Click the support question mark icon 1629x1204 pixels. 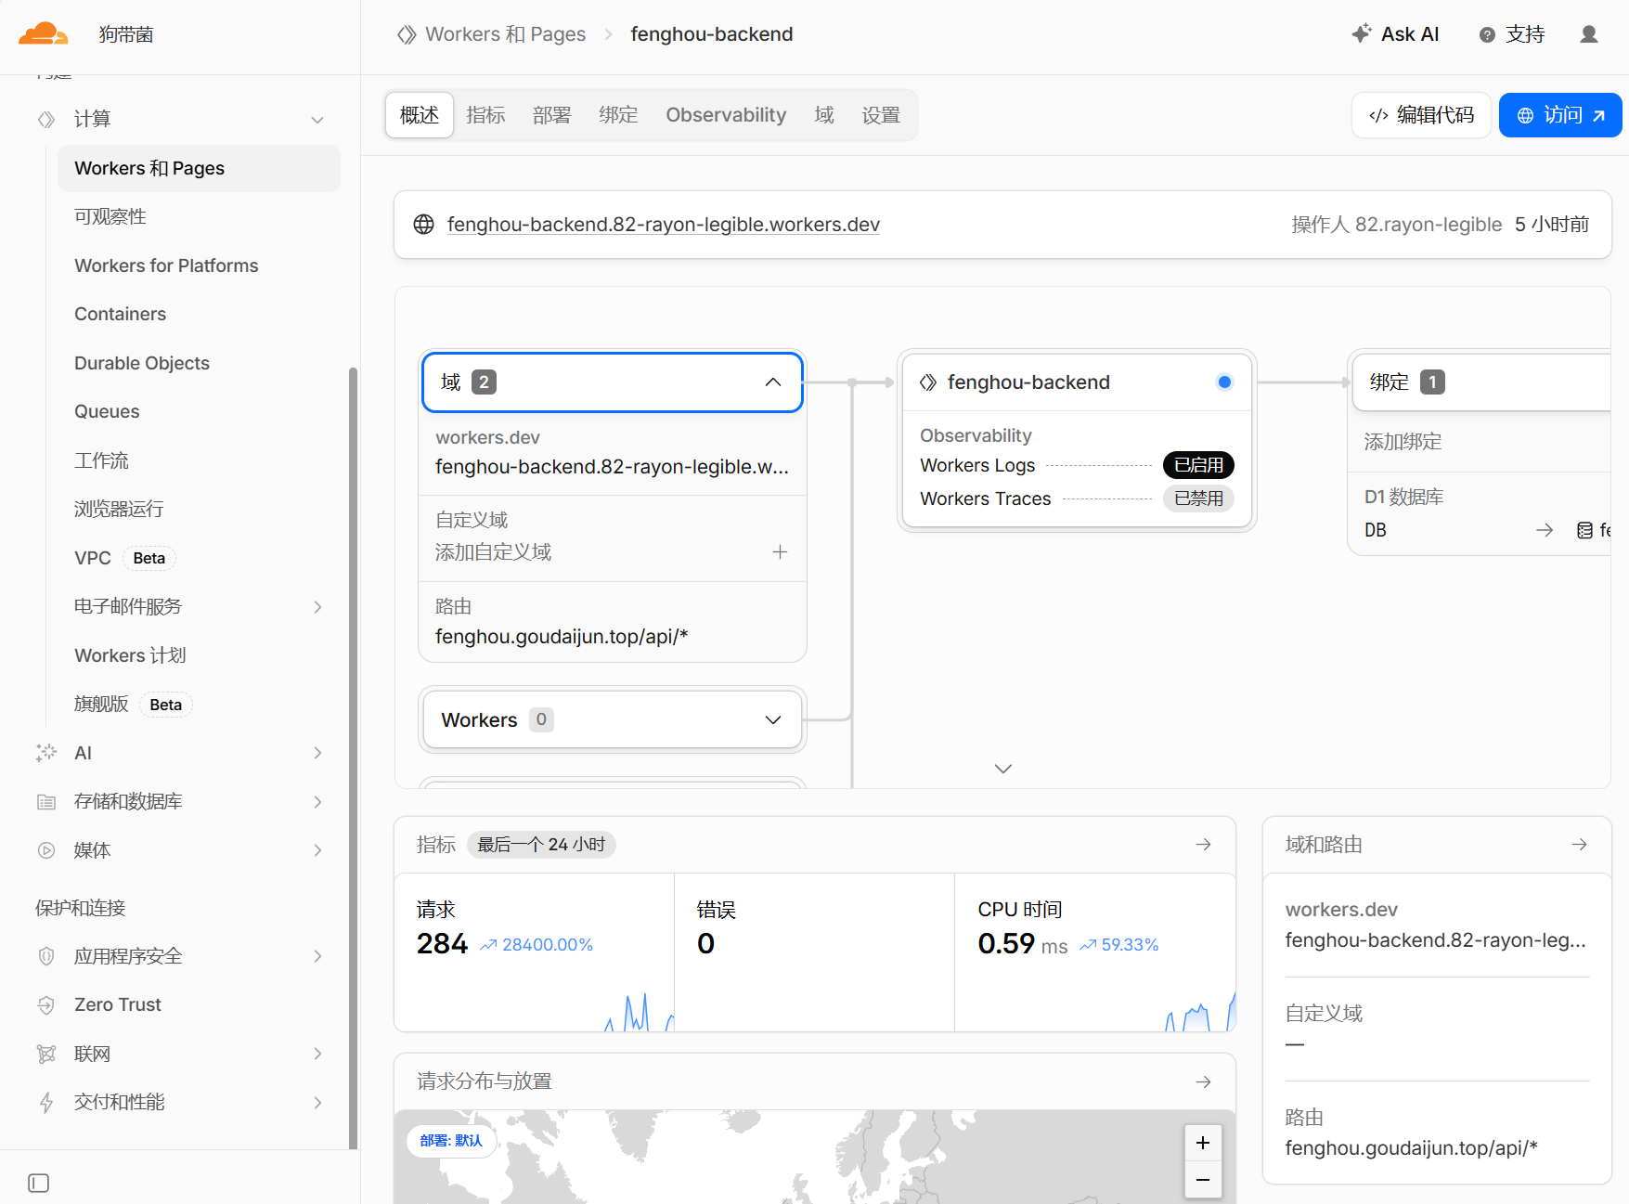(x=1487, y=34)
